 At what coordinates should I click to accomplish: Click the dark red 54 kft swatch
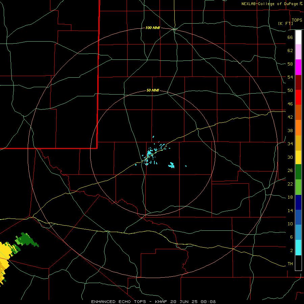[x=298, y=82]
